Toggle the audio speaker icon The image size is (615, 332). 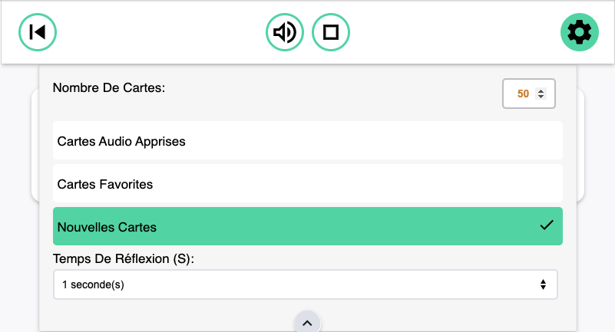tap(285, 32)
